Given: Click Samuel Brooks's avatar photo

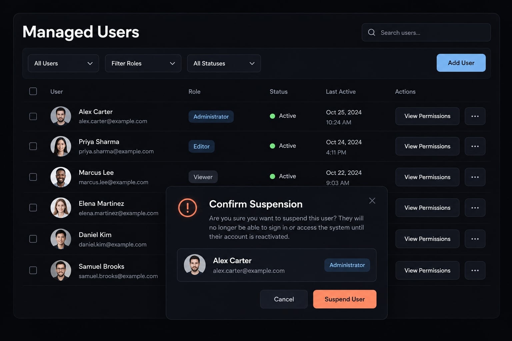Looking at the screenshot, I should (x=61, y=270).
